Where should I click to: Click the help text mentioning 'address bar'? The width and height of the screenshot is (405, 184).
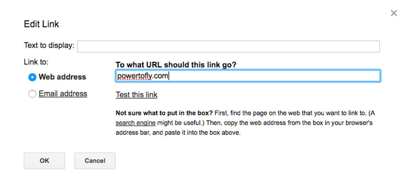[129, 133]
